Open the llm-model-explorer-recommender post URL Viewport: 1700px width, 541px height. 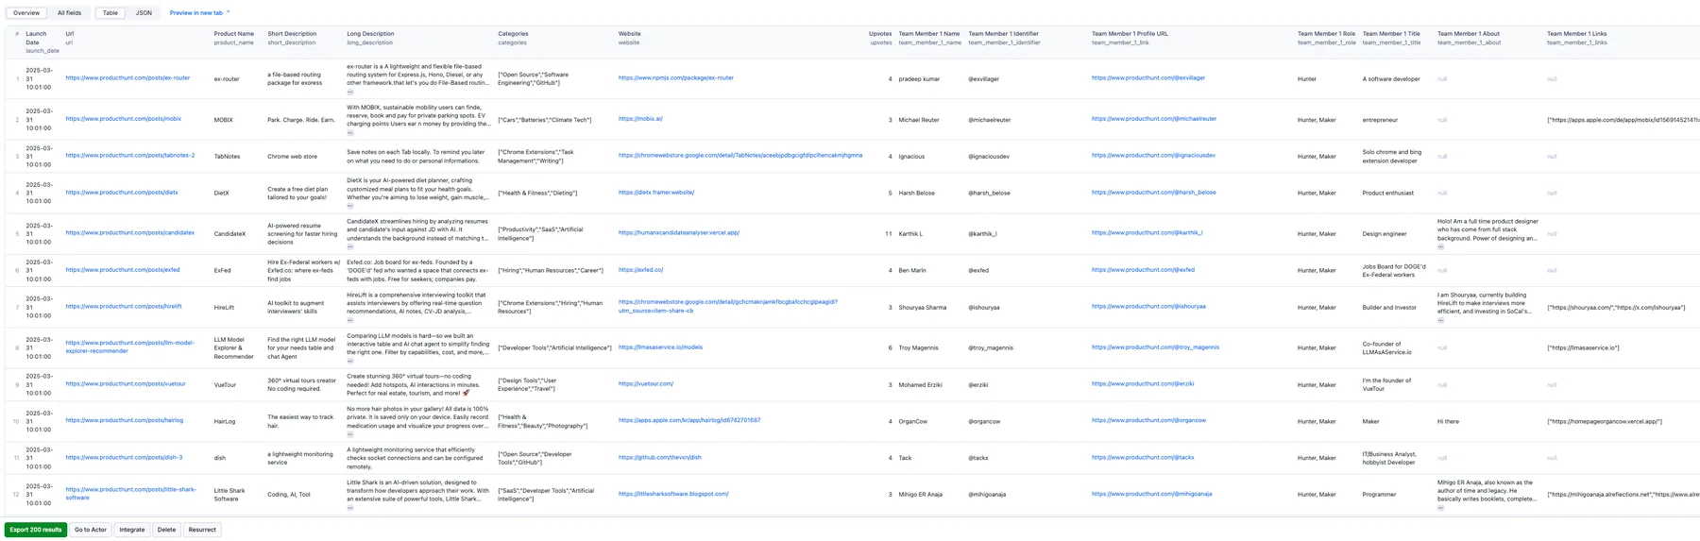[x=130, y=347]
